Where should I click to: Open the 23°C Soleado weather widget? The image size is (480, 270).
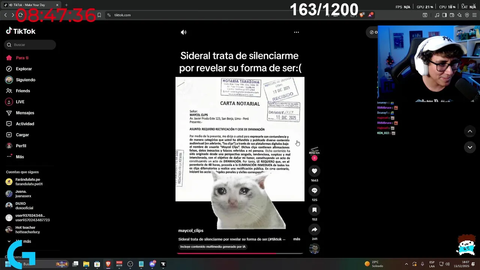374,264
